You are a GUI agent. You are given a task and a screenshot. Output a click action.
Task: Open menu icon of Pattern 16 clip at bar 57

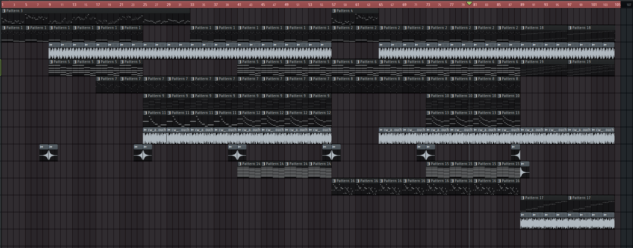(x=334, y=181)
